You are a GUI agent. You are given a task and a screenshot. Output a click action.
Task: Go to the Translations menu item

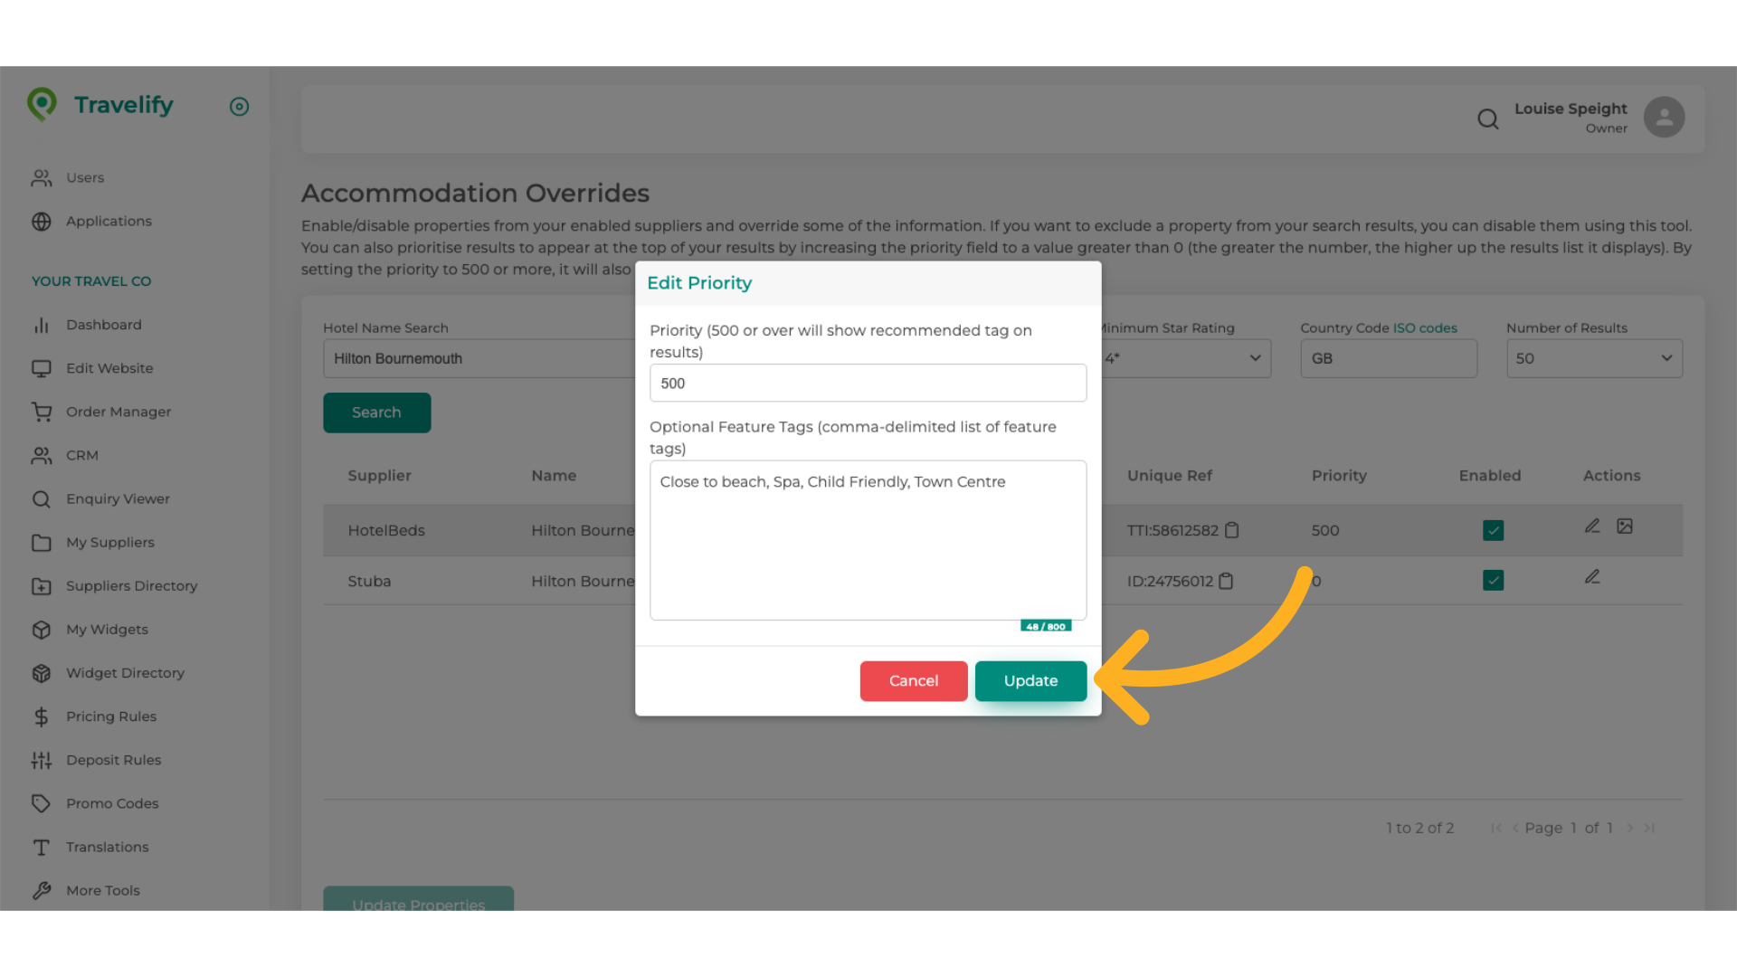click(107, 847)
